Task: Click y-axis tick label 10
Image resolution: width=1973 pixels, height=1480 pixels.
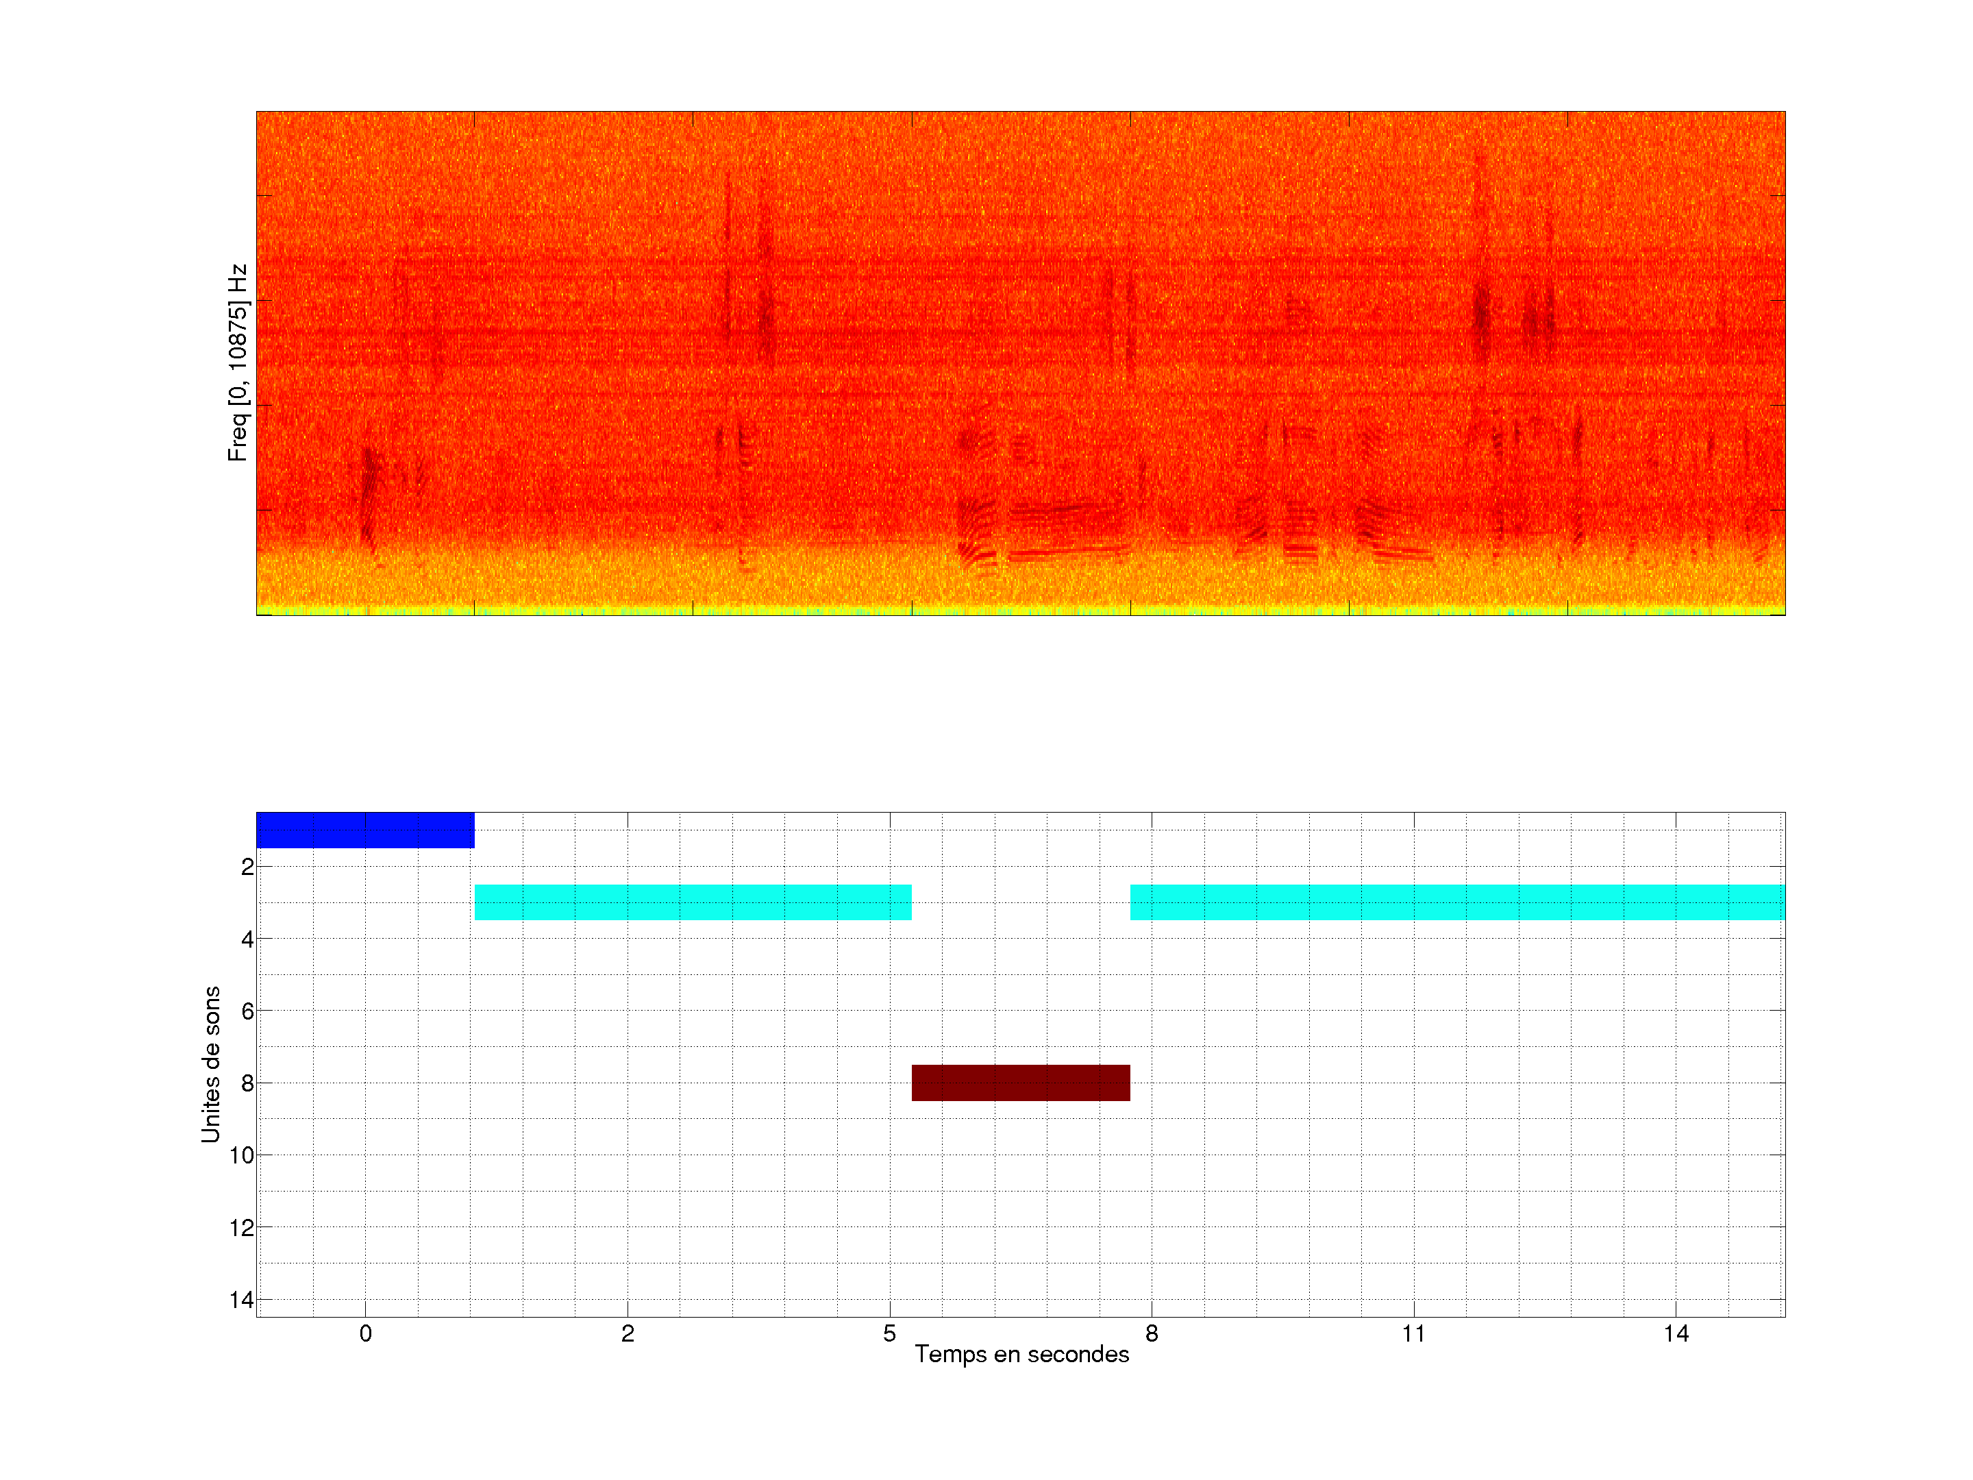Action: tap(242, 1155)
